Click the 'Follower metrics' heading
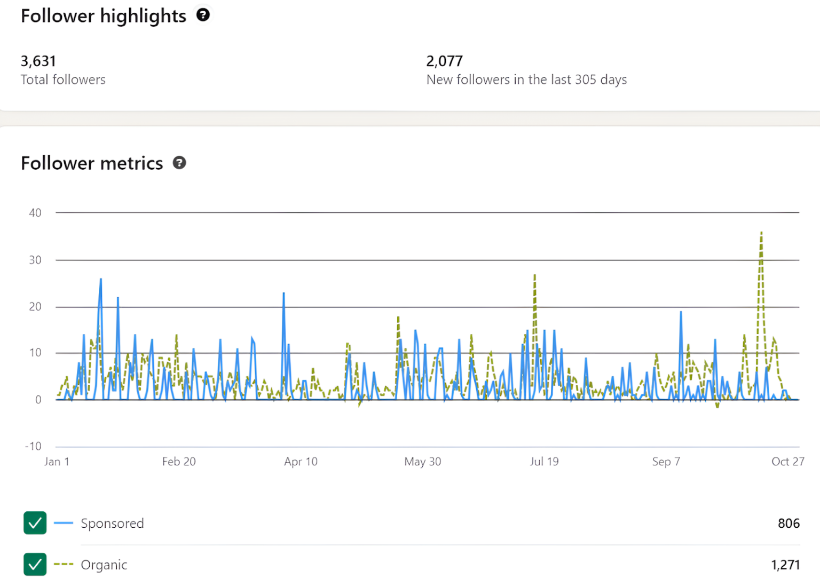This screenshot has height=579, width=820. (92, 163)
